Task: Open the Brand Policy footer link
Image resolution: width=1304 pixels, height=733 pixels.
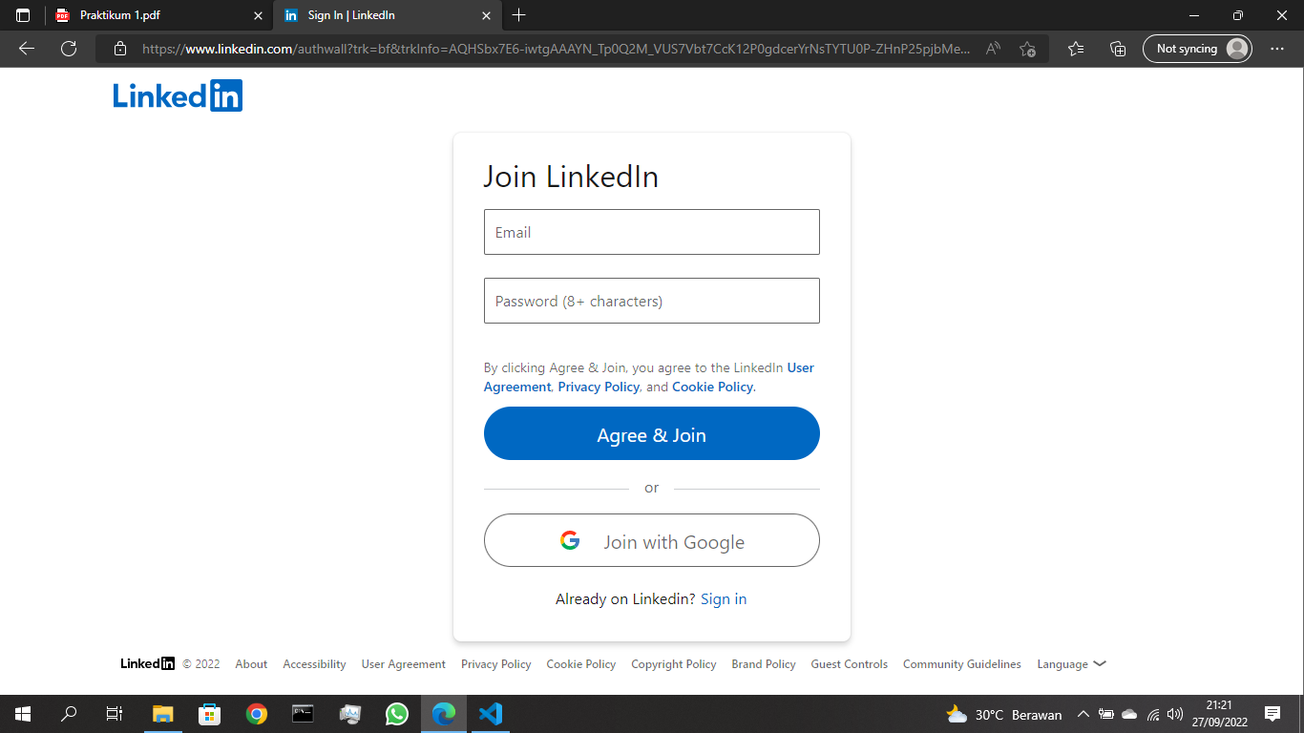Action: pyautogui.click(x=763, y=664)
